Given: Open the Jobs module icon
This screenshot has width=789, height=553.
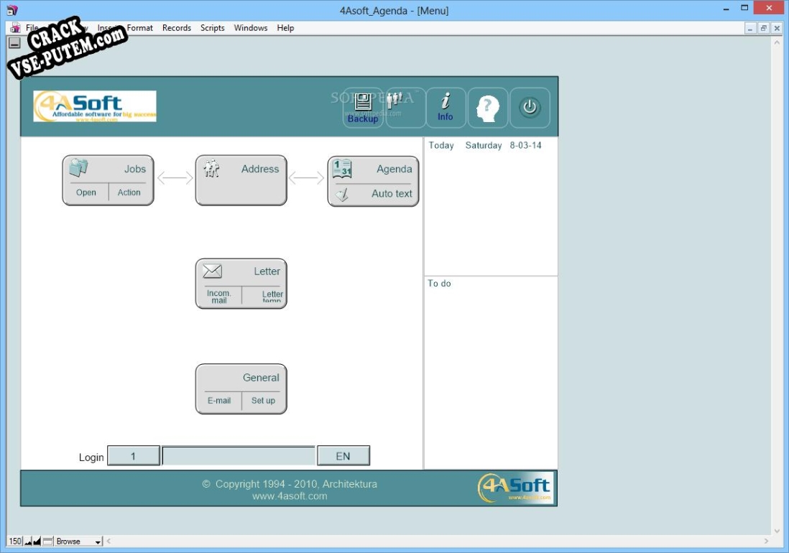Looking at the screenshot, I should pos(78,168).
